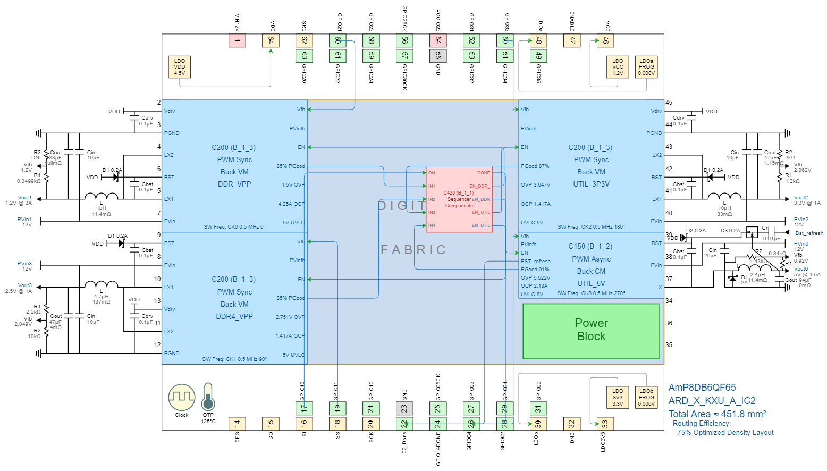
Task: Select the LDOb PROG 0.000V block
Action: (x=646, y=397)
